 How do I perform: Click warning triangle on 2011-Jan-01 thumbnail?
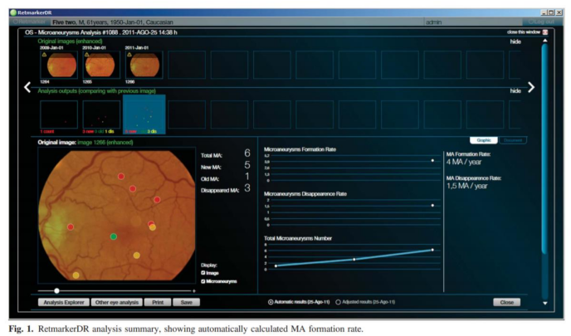coord(129,55)
